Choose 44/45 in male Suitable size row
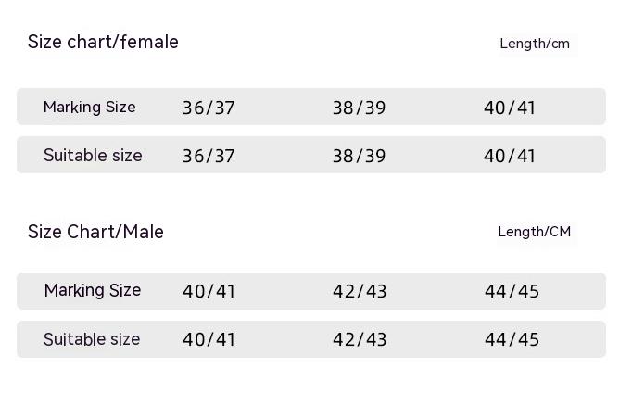The image size is (632, 393). [512, 339]
